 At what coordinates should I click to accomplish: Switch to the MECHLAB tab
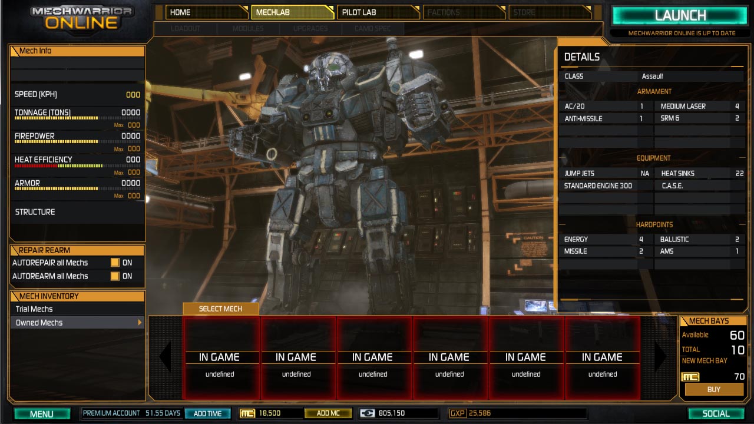pos(292,12)
